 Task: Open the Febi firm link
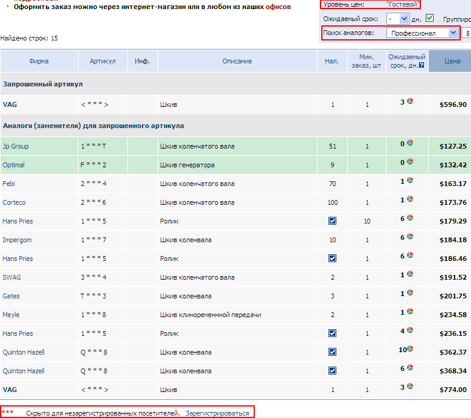click(x=8, y=184)
